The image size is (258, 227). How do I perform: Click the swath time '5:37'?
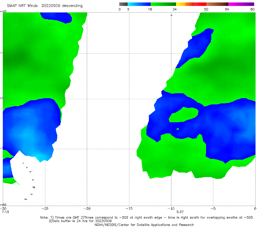[x=180, y=212]
